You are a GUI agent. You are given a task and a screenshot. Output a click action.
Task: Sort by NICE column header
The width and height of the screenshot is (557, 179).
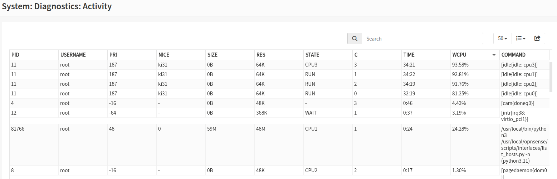pos(181,55)
